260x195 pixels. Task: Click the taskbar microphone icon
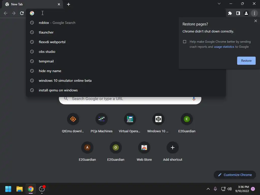click(215, 189)
